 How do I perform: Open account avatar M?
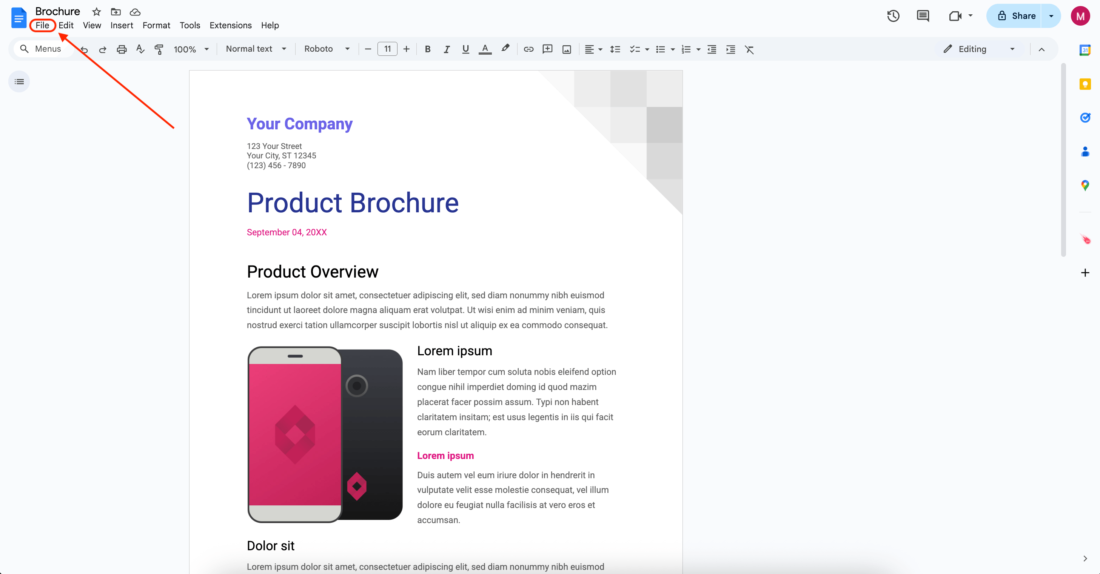pos(1080,16)
